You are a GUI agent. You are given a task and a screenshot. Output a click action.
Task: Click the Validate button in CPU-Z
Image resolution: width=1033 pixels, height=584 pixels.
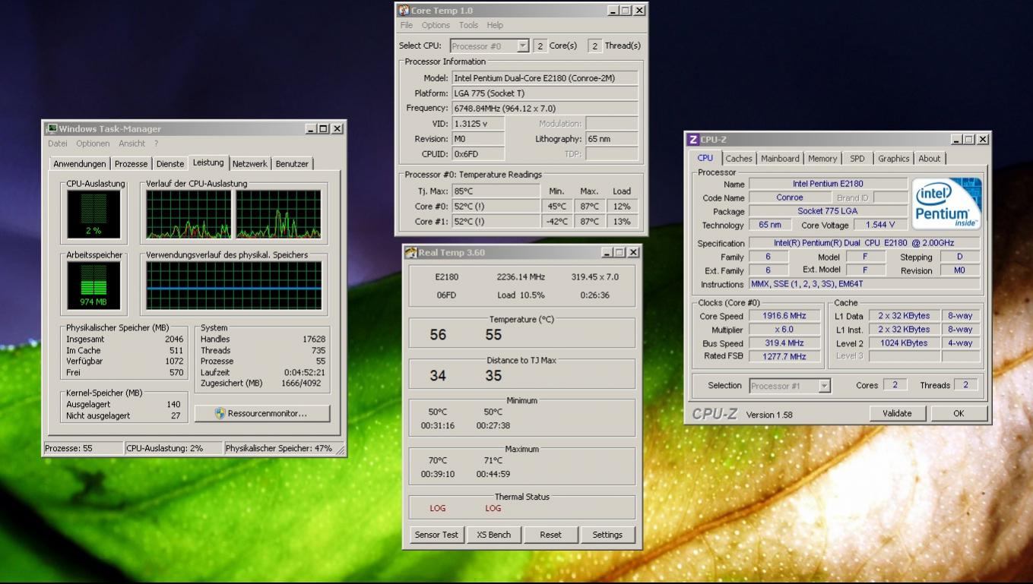pos(899,413)
